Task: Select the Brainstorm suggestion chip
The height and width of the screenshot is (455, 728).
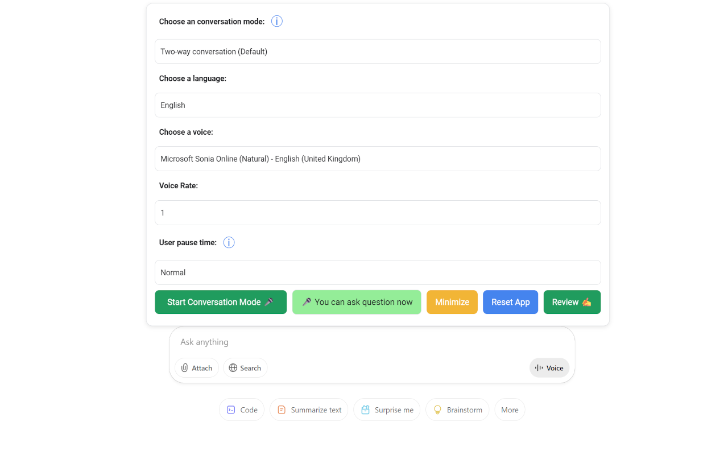Action: (x=457, y=409)
